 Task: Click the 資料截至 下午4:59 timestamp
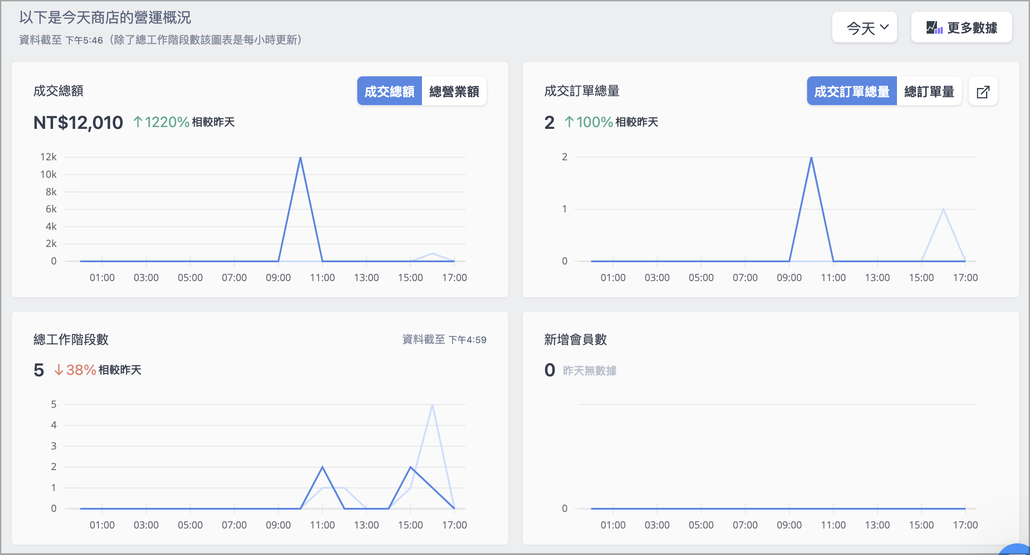click(x=444, y=339)
